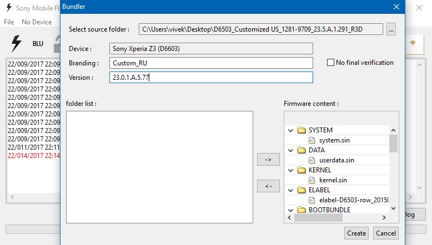The image size is (432, 245).
Task: Click the elabel-D6503-row file icon
Action: coord(312,200)
